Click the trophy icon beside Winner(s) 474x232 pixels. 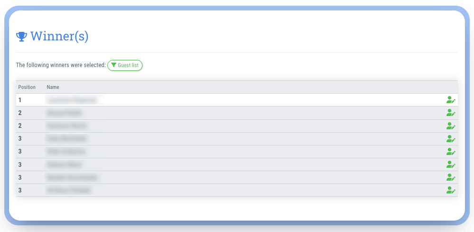tap(21, 37)
